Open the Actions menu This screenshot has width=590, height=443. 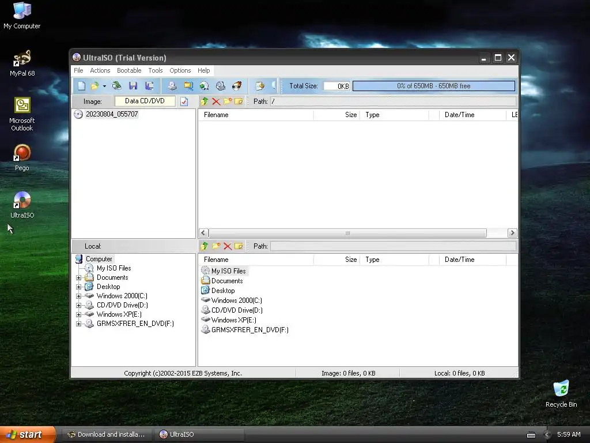[x=100, y=70]
